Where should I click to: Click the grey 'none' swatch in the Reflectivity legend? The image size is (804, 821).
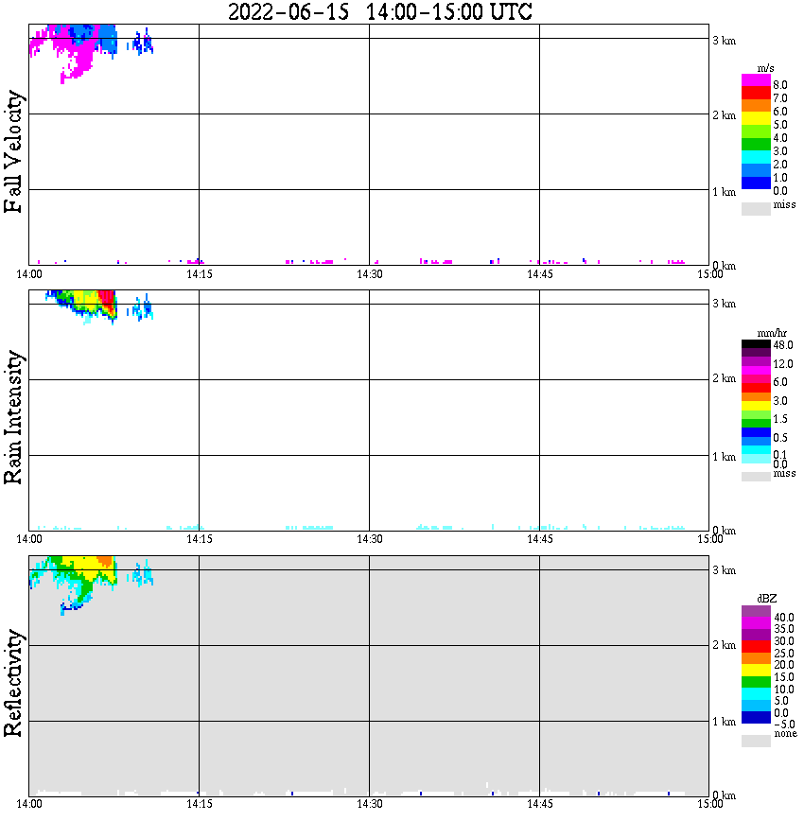point(756,741)
